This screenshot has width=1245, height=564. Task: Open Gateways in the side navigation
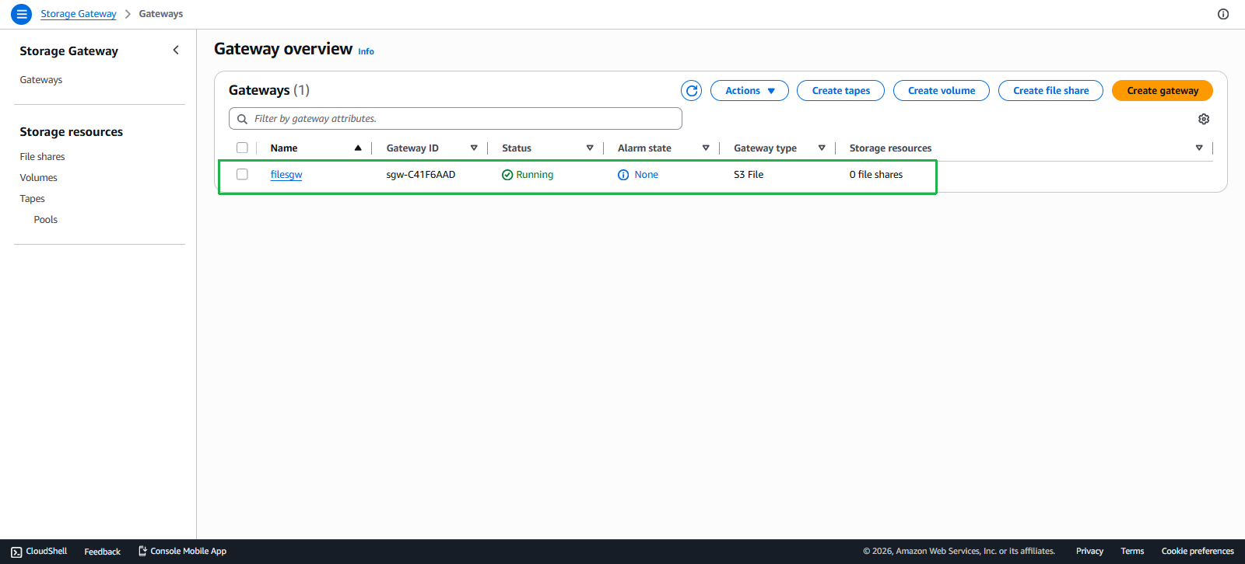tap(41, 80)
